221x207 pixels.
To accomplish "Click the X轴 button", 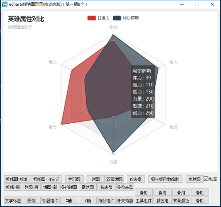I will click(x=69, y=200).
